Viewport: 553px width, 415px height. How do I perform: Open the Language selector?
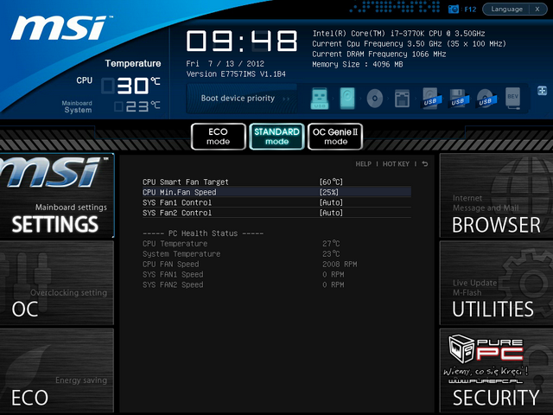(x=506, y=10)
